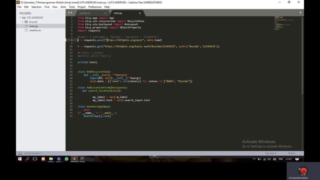Go to previous tab with left arrow
Viewport: 320px width, 180px height.
click(69, 12)
